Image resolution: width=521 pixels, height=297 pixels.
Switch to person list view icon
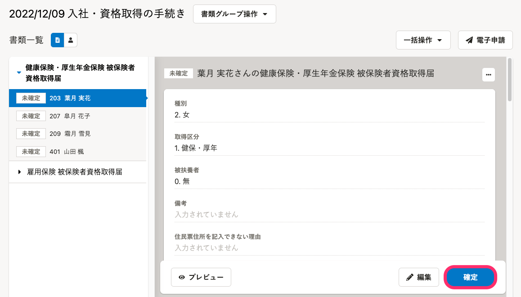pyautogui.click(x=71, y=40)
